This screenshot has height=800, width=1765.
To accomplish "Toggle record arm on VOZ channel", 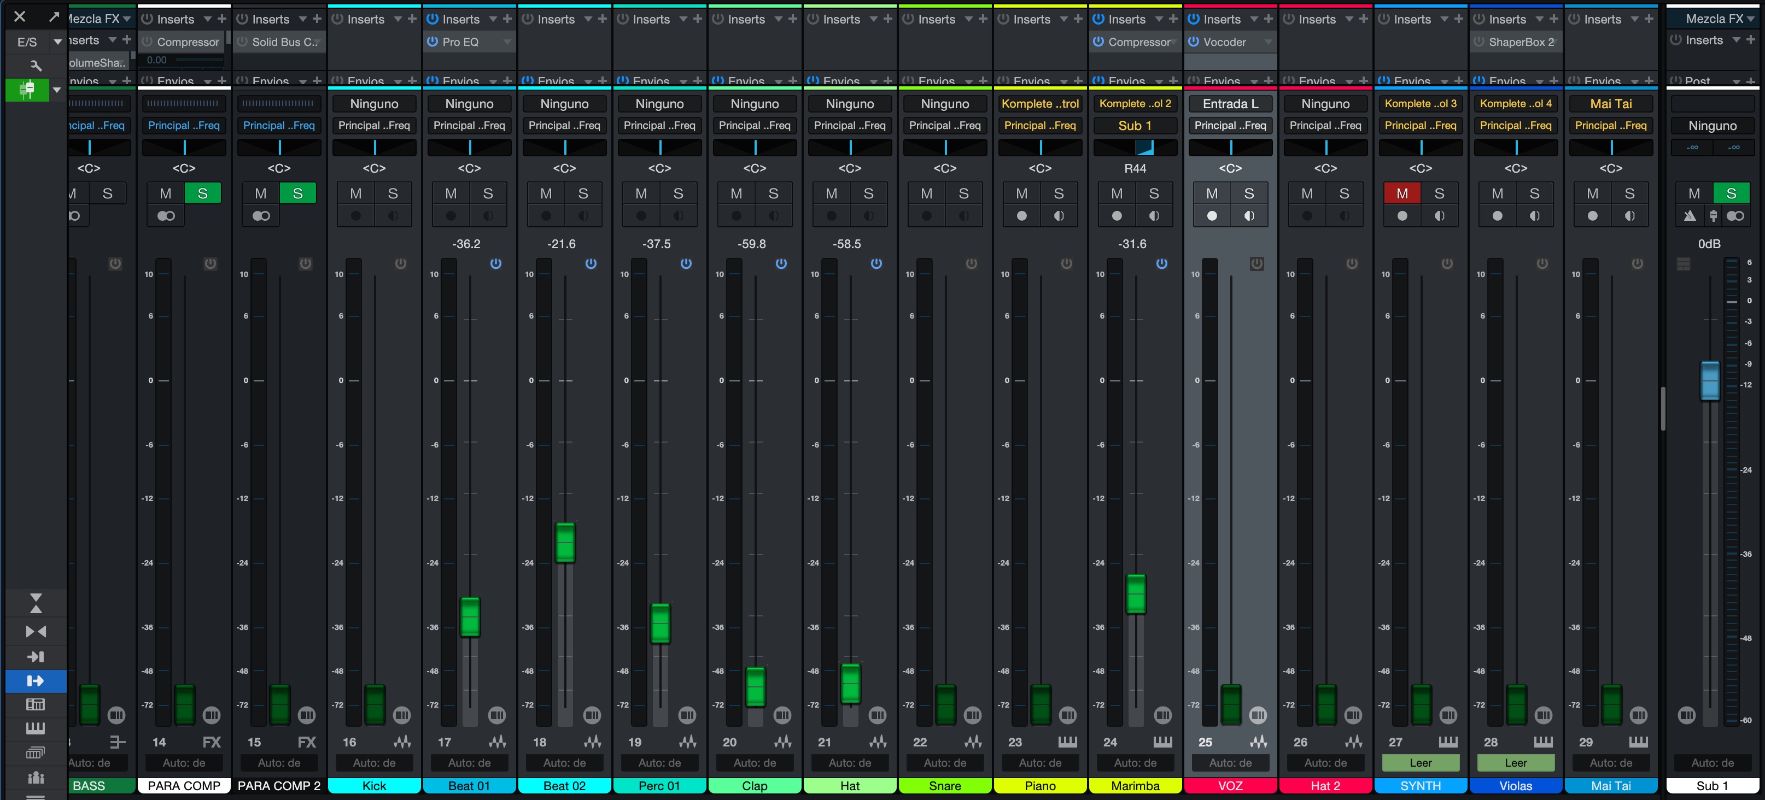I will tap(1212, 216).
